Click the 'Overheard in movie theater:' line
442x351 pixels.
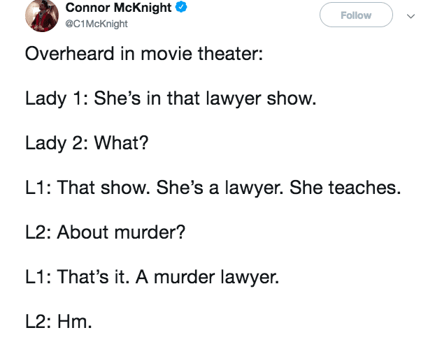[x=143, y=54]
